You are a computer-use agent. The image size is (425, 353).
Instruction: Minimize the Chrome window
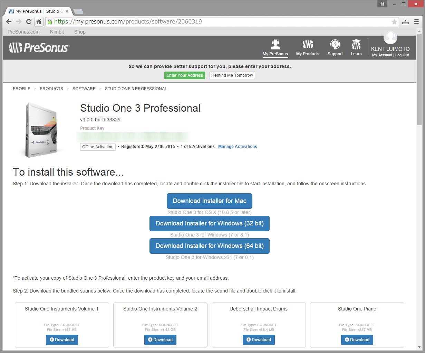(394, 4)
